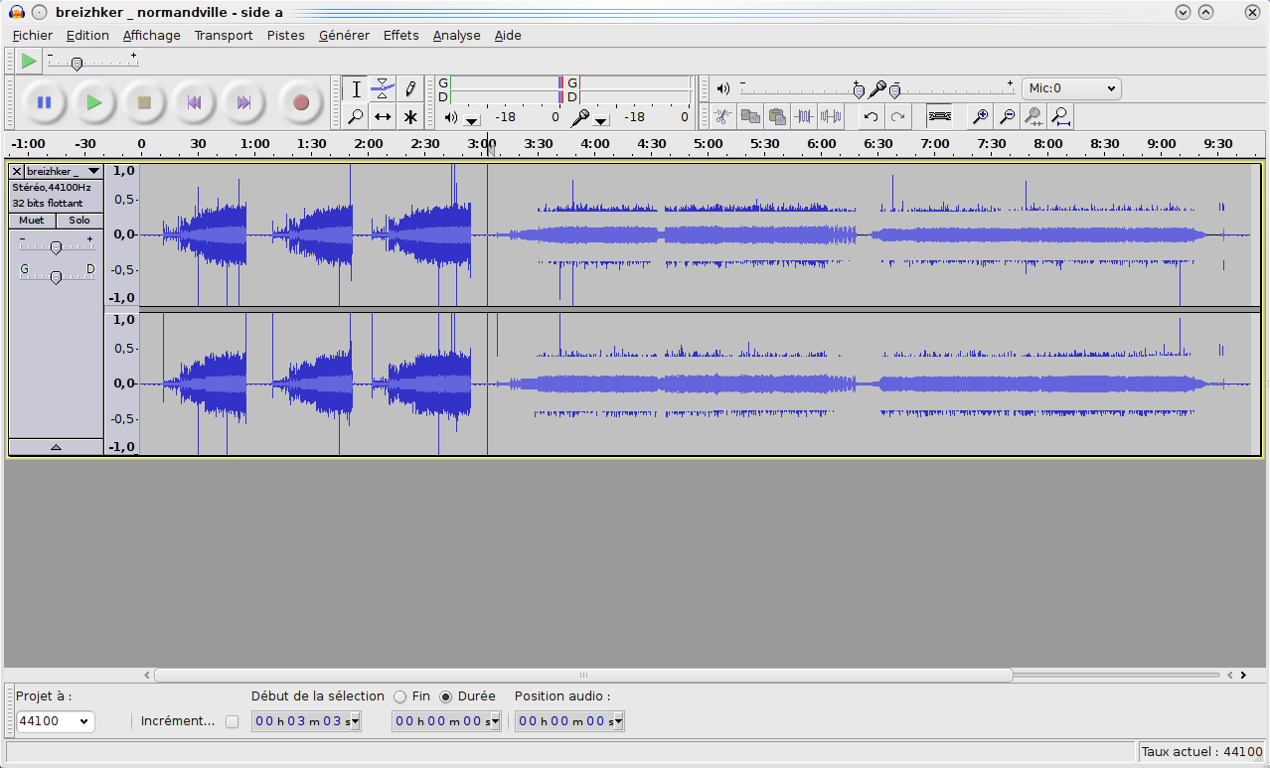Open the Effets menu
This screenshot has width=1270, height=768.
(400, 35)
